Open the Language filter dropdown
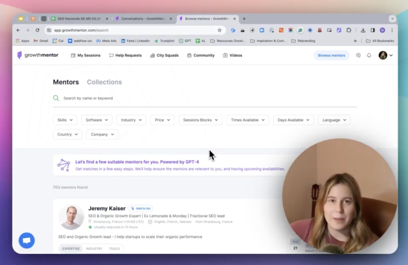The image size is (408, 265). pyautogui.click(x=334, y=120)
